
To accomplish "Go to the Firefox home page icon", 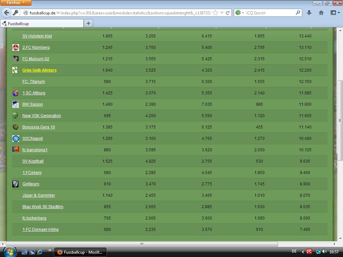I will (x=321, y=13).
